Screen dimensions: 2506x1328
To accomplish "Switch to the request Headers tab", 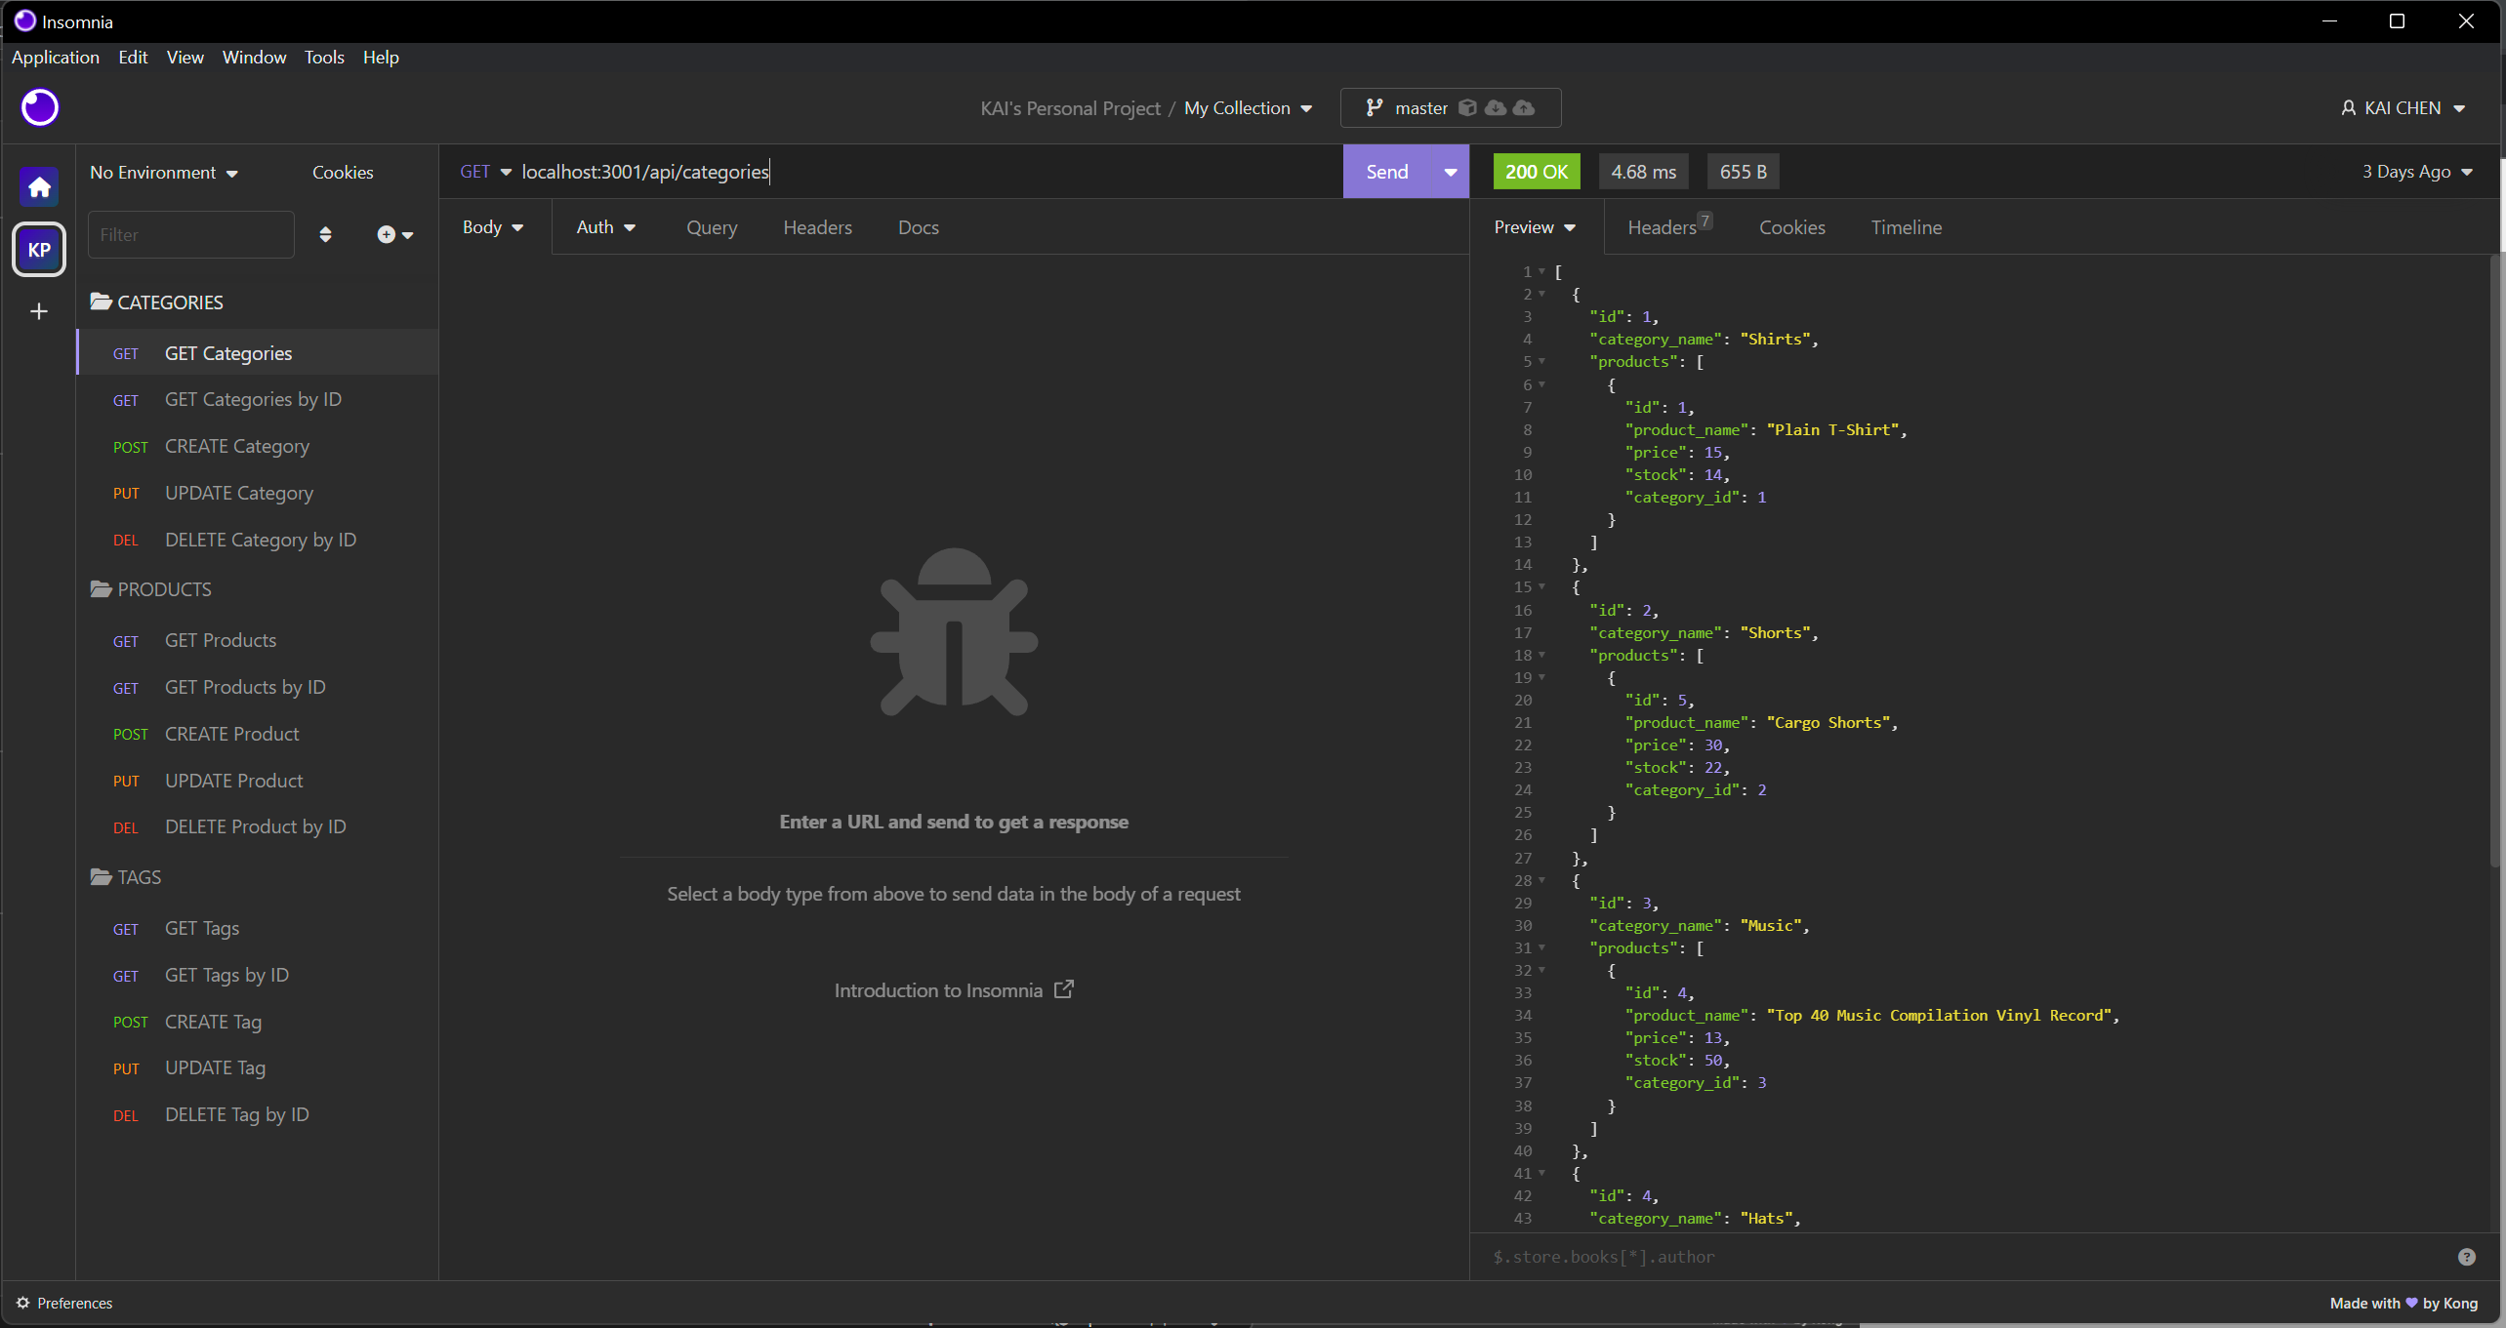I will tap(817, 226).
